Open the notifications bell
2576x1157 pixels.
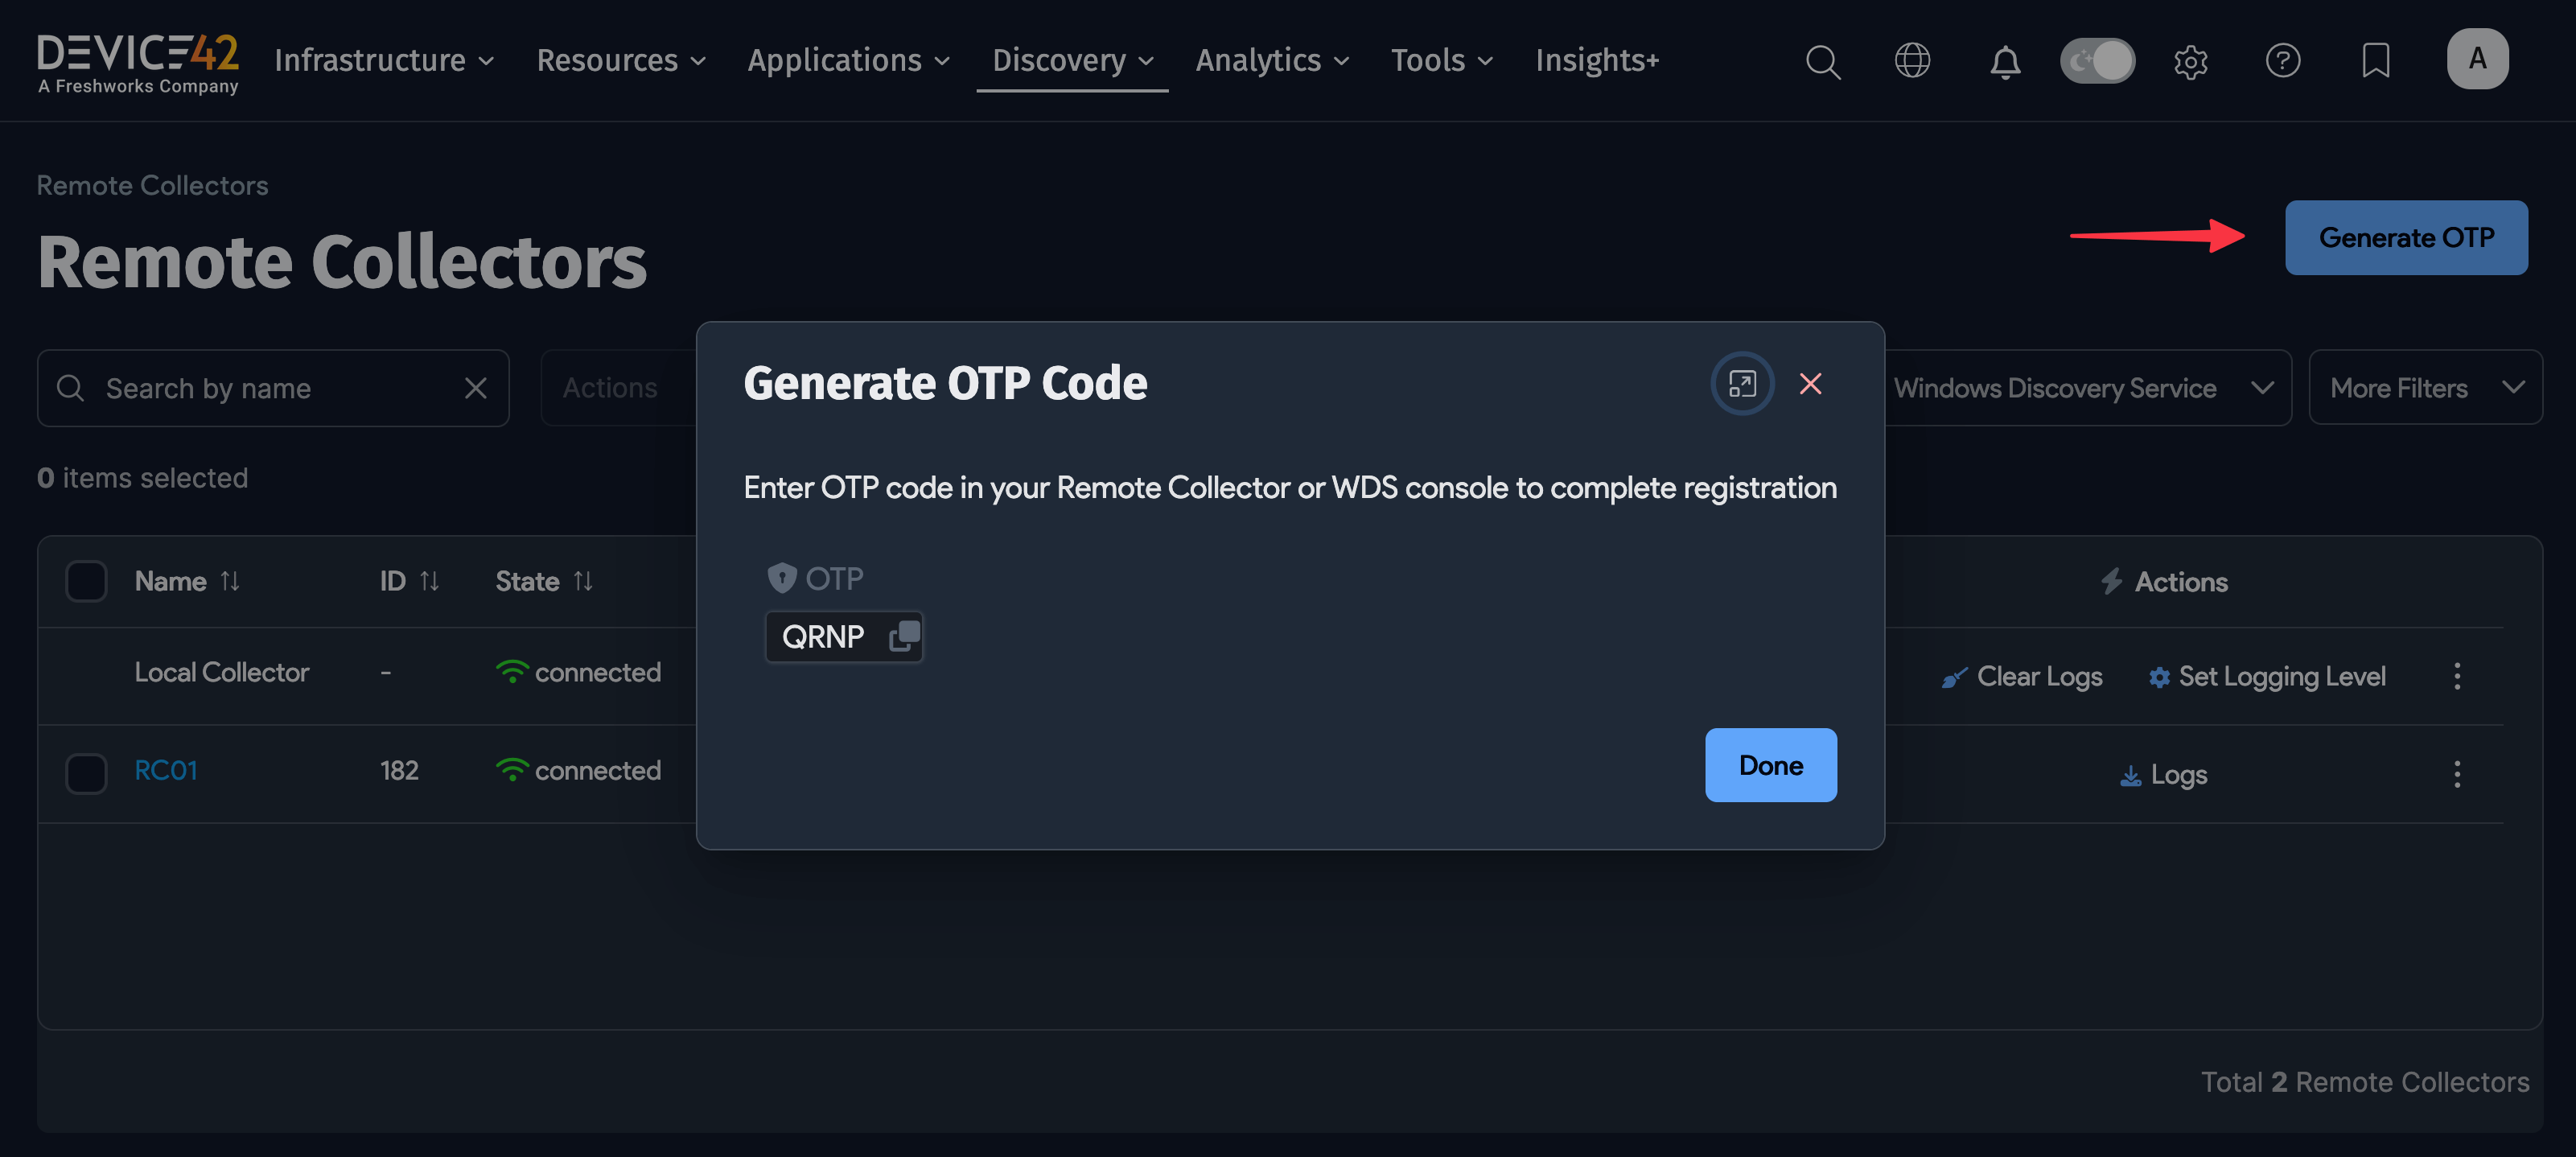tap(2005, 61)
